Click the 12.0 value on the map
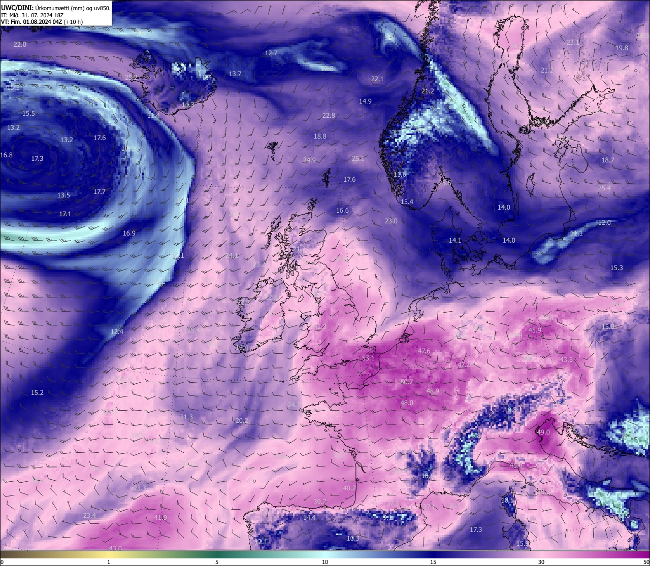 coord(604,223)
